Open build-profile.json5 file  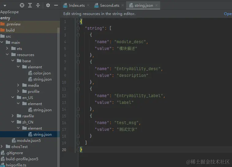pos(22,159)
